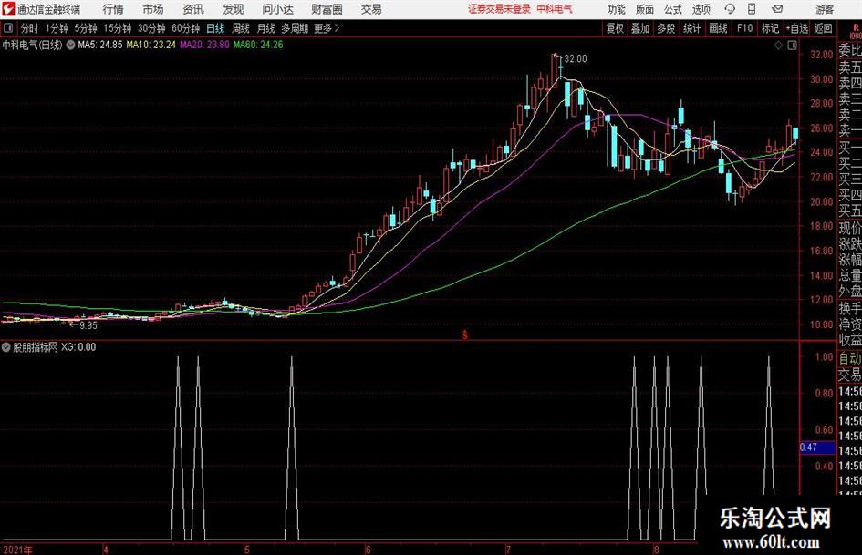Open the mail messages icon
The height and width of the screenshot is (555, 862).
tap(777, 9)
